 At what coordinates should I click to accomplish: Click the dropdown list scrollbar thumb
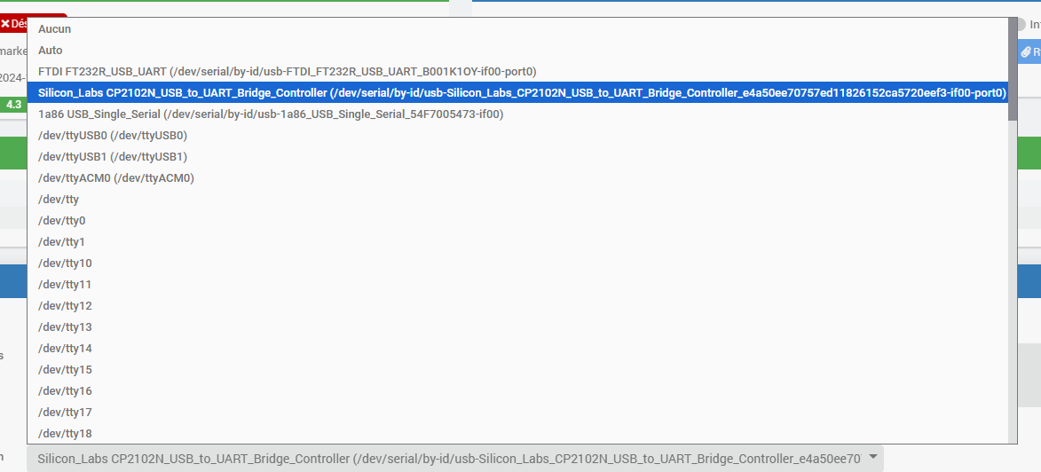point(1013,69)
